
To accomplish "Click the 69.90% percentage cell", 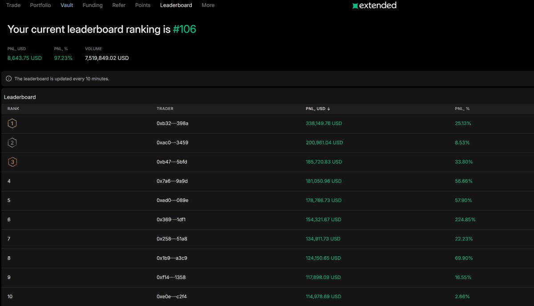I will pyautogui.click(x=464, y=258).
